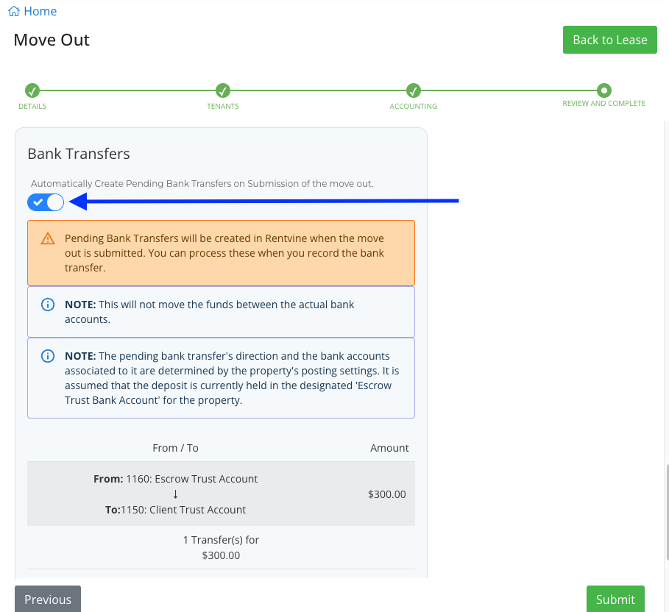669x612 pixels.
Task: Click the green checkmark above DETAILS
Action: point(32,90)
